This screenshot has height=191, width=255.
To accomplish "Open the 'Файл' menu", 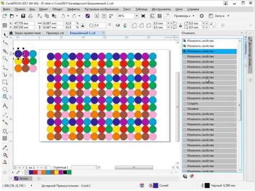I will 6,9.
